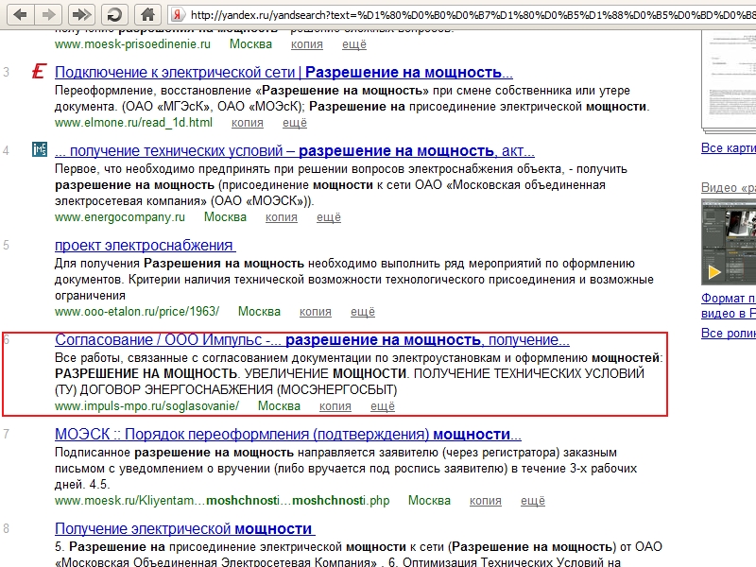Open result 'МОЭСК :: Порядок переоформления'

point(288,435)
